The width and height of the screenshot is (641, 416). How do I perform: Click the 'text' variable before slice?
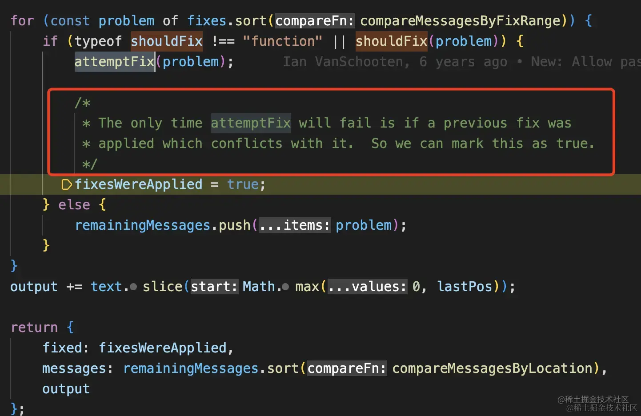(x=107, y=287)
